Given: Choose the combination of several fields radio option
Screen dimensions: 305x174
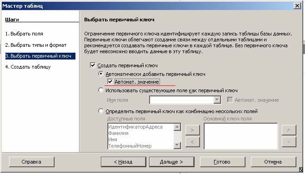Looking at the screenshot, I should click(x=101, y=111).
